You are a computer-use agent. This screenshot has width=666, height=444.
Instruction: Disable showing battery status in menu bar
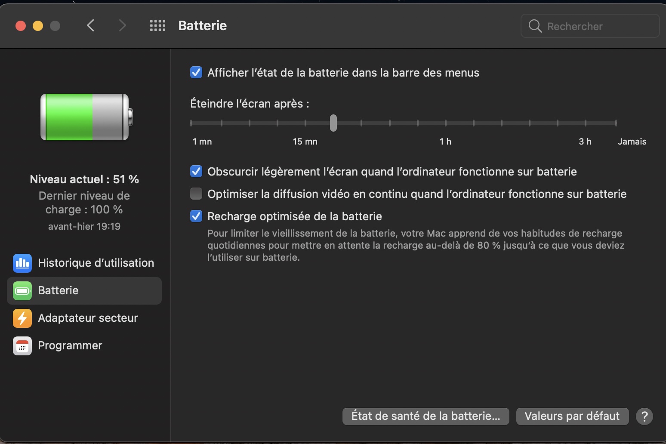(196, 72)
